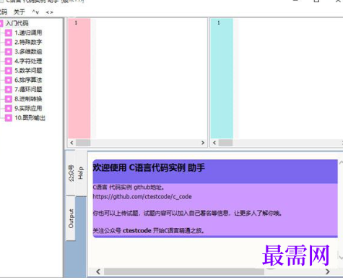Click inside the pink-margin code editor

point(149,78)
